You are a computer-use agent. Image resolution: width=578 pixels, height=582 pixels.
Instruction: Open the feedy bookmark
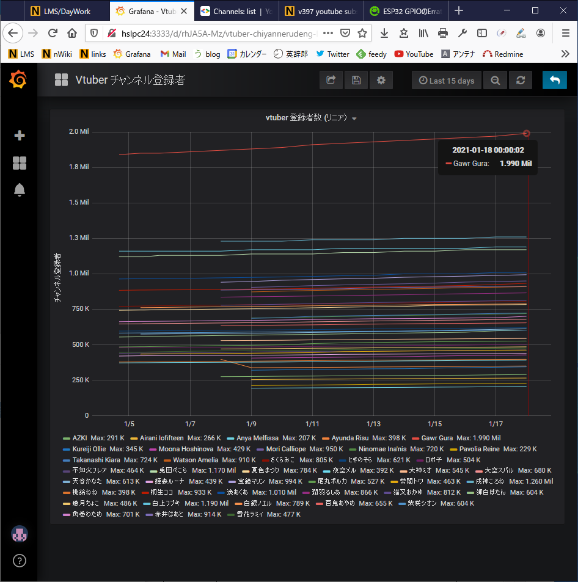[x=371, y=54]
